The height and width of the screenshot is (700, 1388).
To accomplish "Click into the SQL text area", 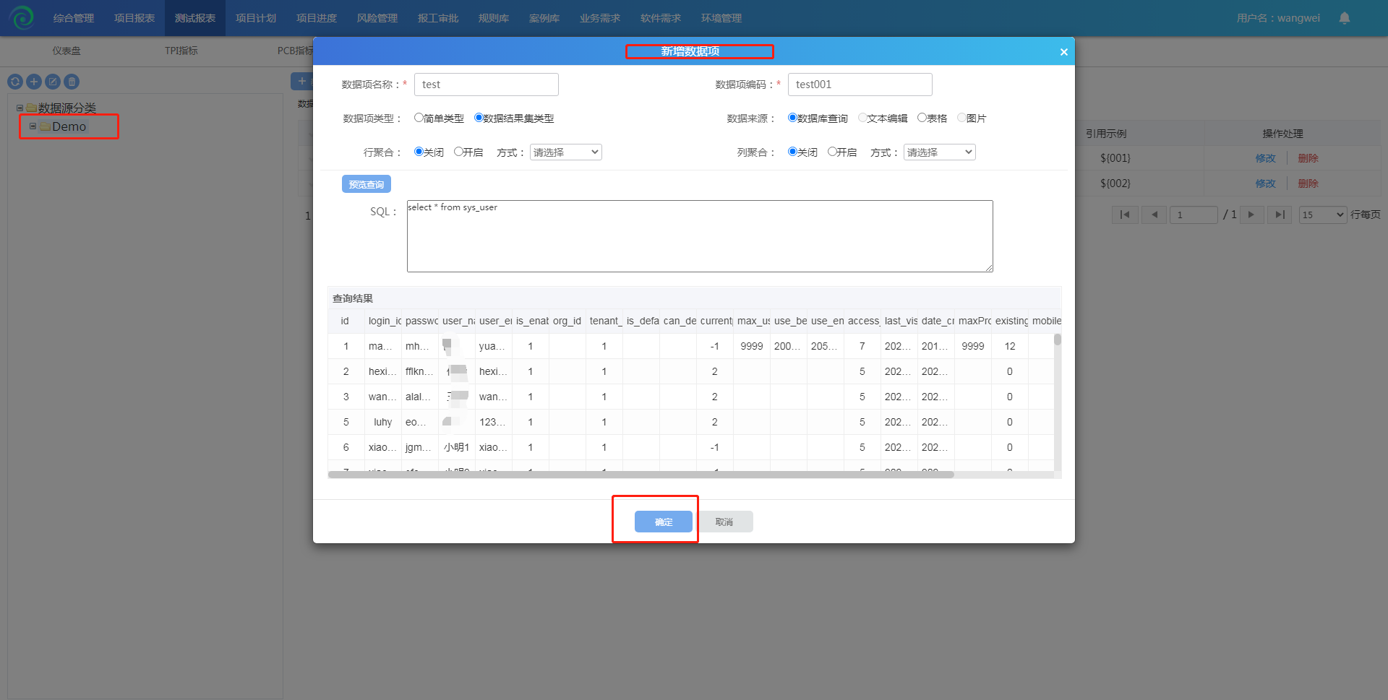I will (x=699, y=236).
